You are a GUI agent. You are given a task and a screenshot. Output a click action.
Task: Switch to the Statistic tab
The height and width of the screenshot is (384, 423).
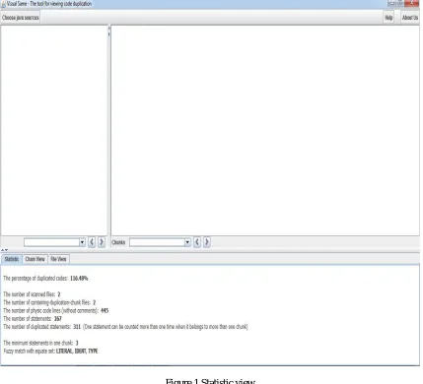click(x=12, y=259)
